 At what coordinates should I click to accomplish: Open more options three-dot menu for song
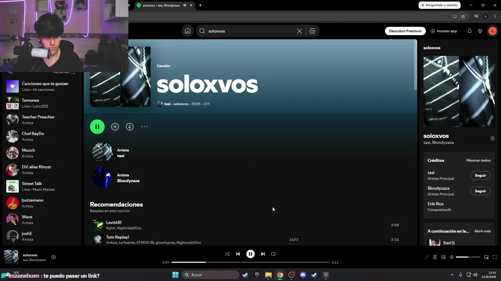(x=144, y=127)
